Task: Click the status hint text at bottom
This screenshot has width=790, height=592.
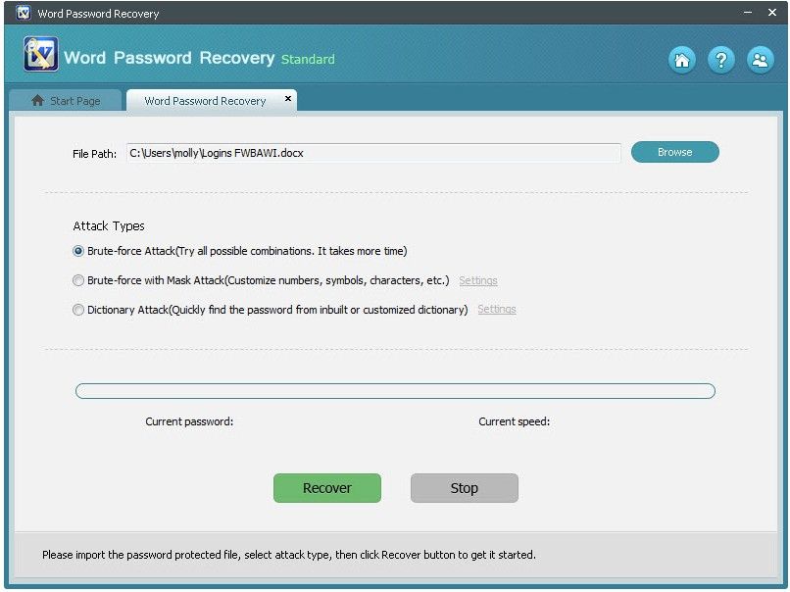Action: (x=289, y=555)
